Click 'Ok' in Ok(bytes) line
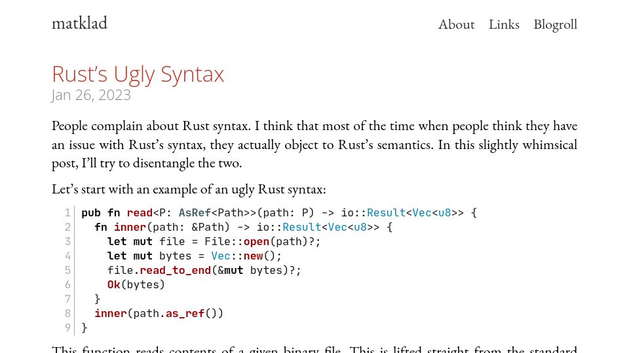 coord(113,284)
